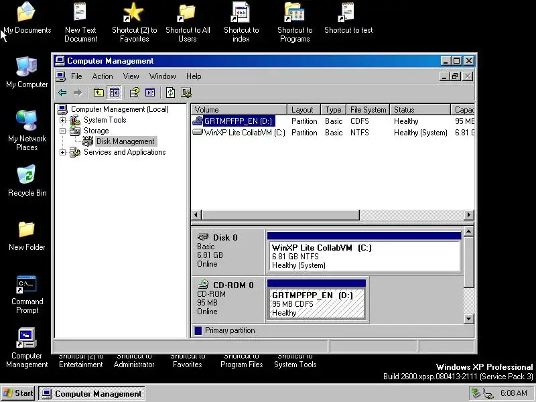Expand Services and Applications node
The height and width of the screenshot is (402, 536).
62,152
